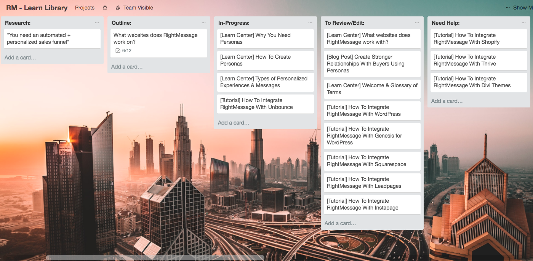533x261 pixels.
Task: Click the horizontal board scrollbar
Action: 155,258
